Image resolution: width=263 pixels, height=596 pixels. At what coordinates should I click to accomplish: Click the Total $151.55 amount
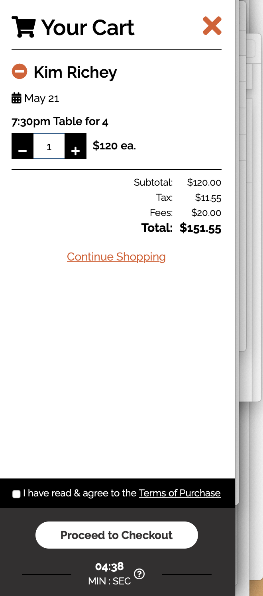(200, 228)
